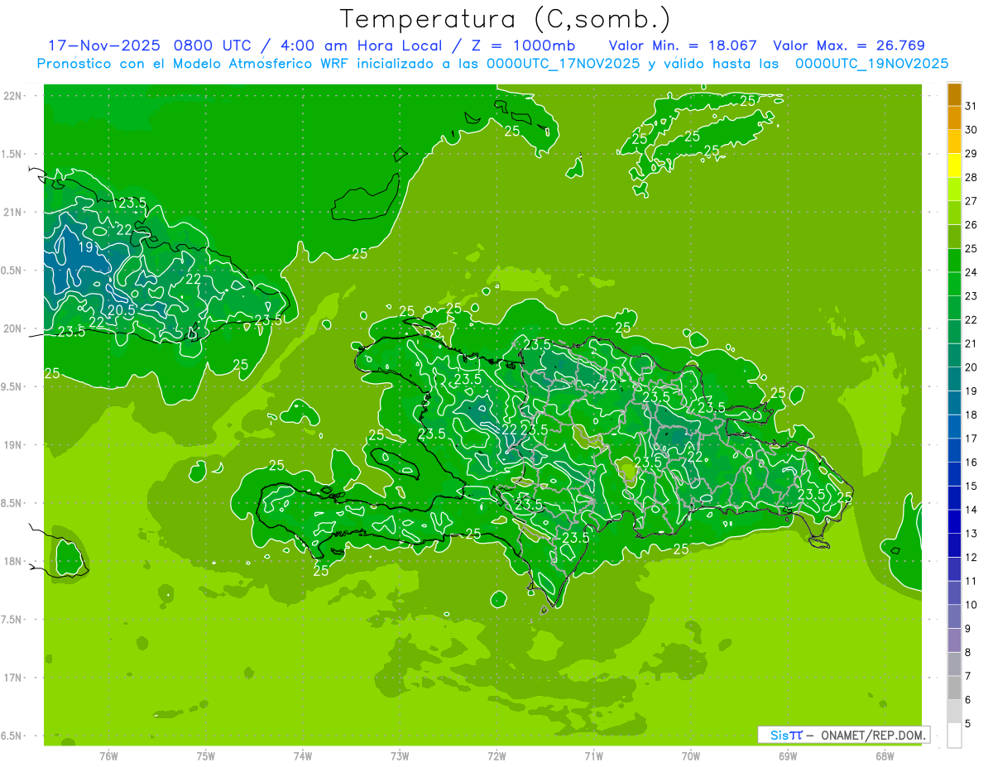Click the '69W' longitude axis label
The height and width of the screenshot is (767, 993).
click(x=788, y=755)
